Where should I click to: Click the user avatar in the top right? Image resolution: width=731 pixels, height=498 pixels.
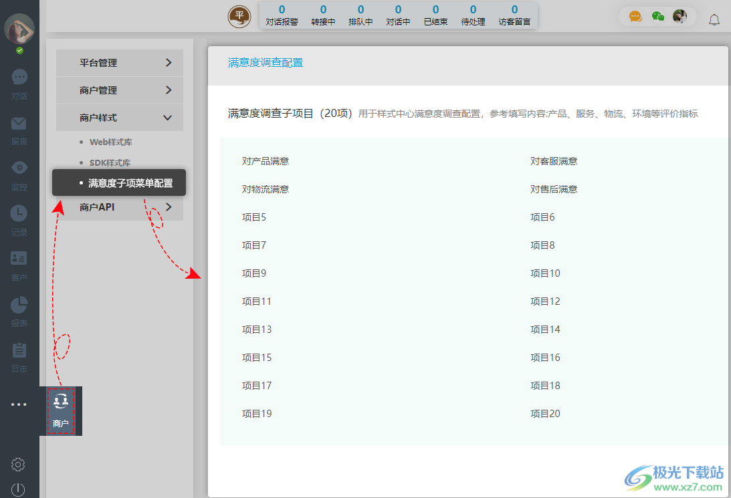point(681,15)
